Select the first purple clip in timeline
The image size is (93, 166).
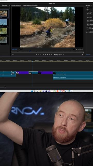22,73
